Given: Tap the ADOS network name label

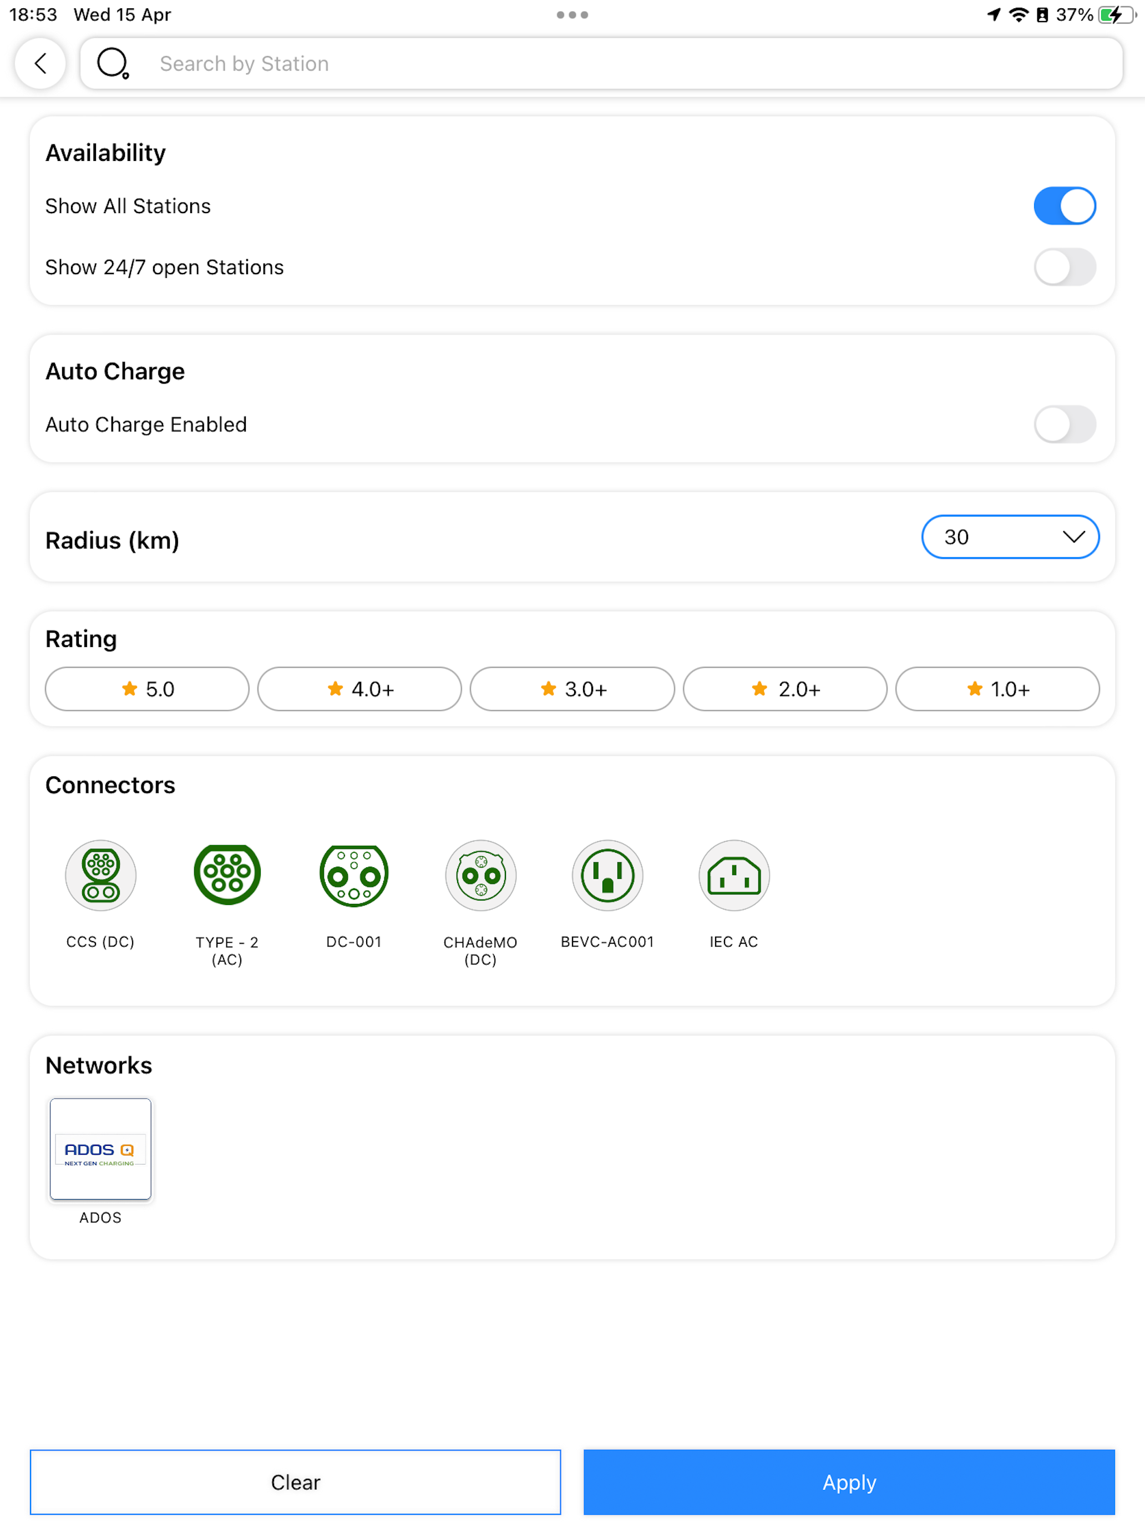Looking at the screenshot, I should (101, 1218).
